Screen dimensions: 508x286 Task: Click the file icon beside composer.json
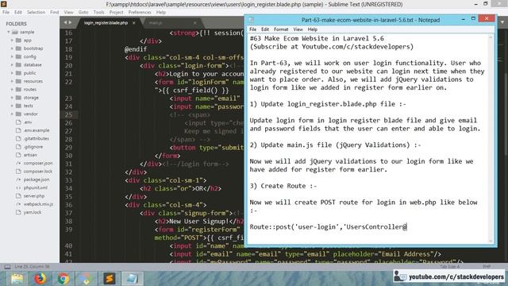[x=18, y=163]
